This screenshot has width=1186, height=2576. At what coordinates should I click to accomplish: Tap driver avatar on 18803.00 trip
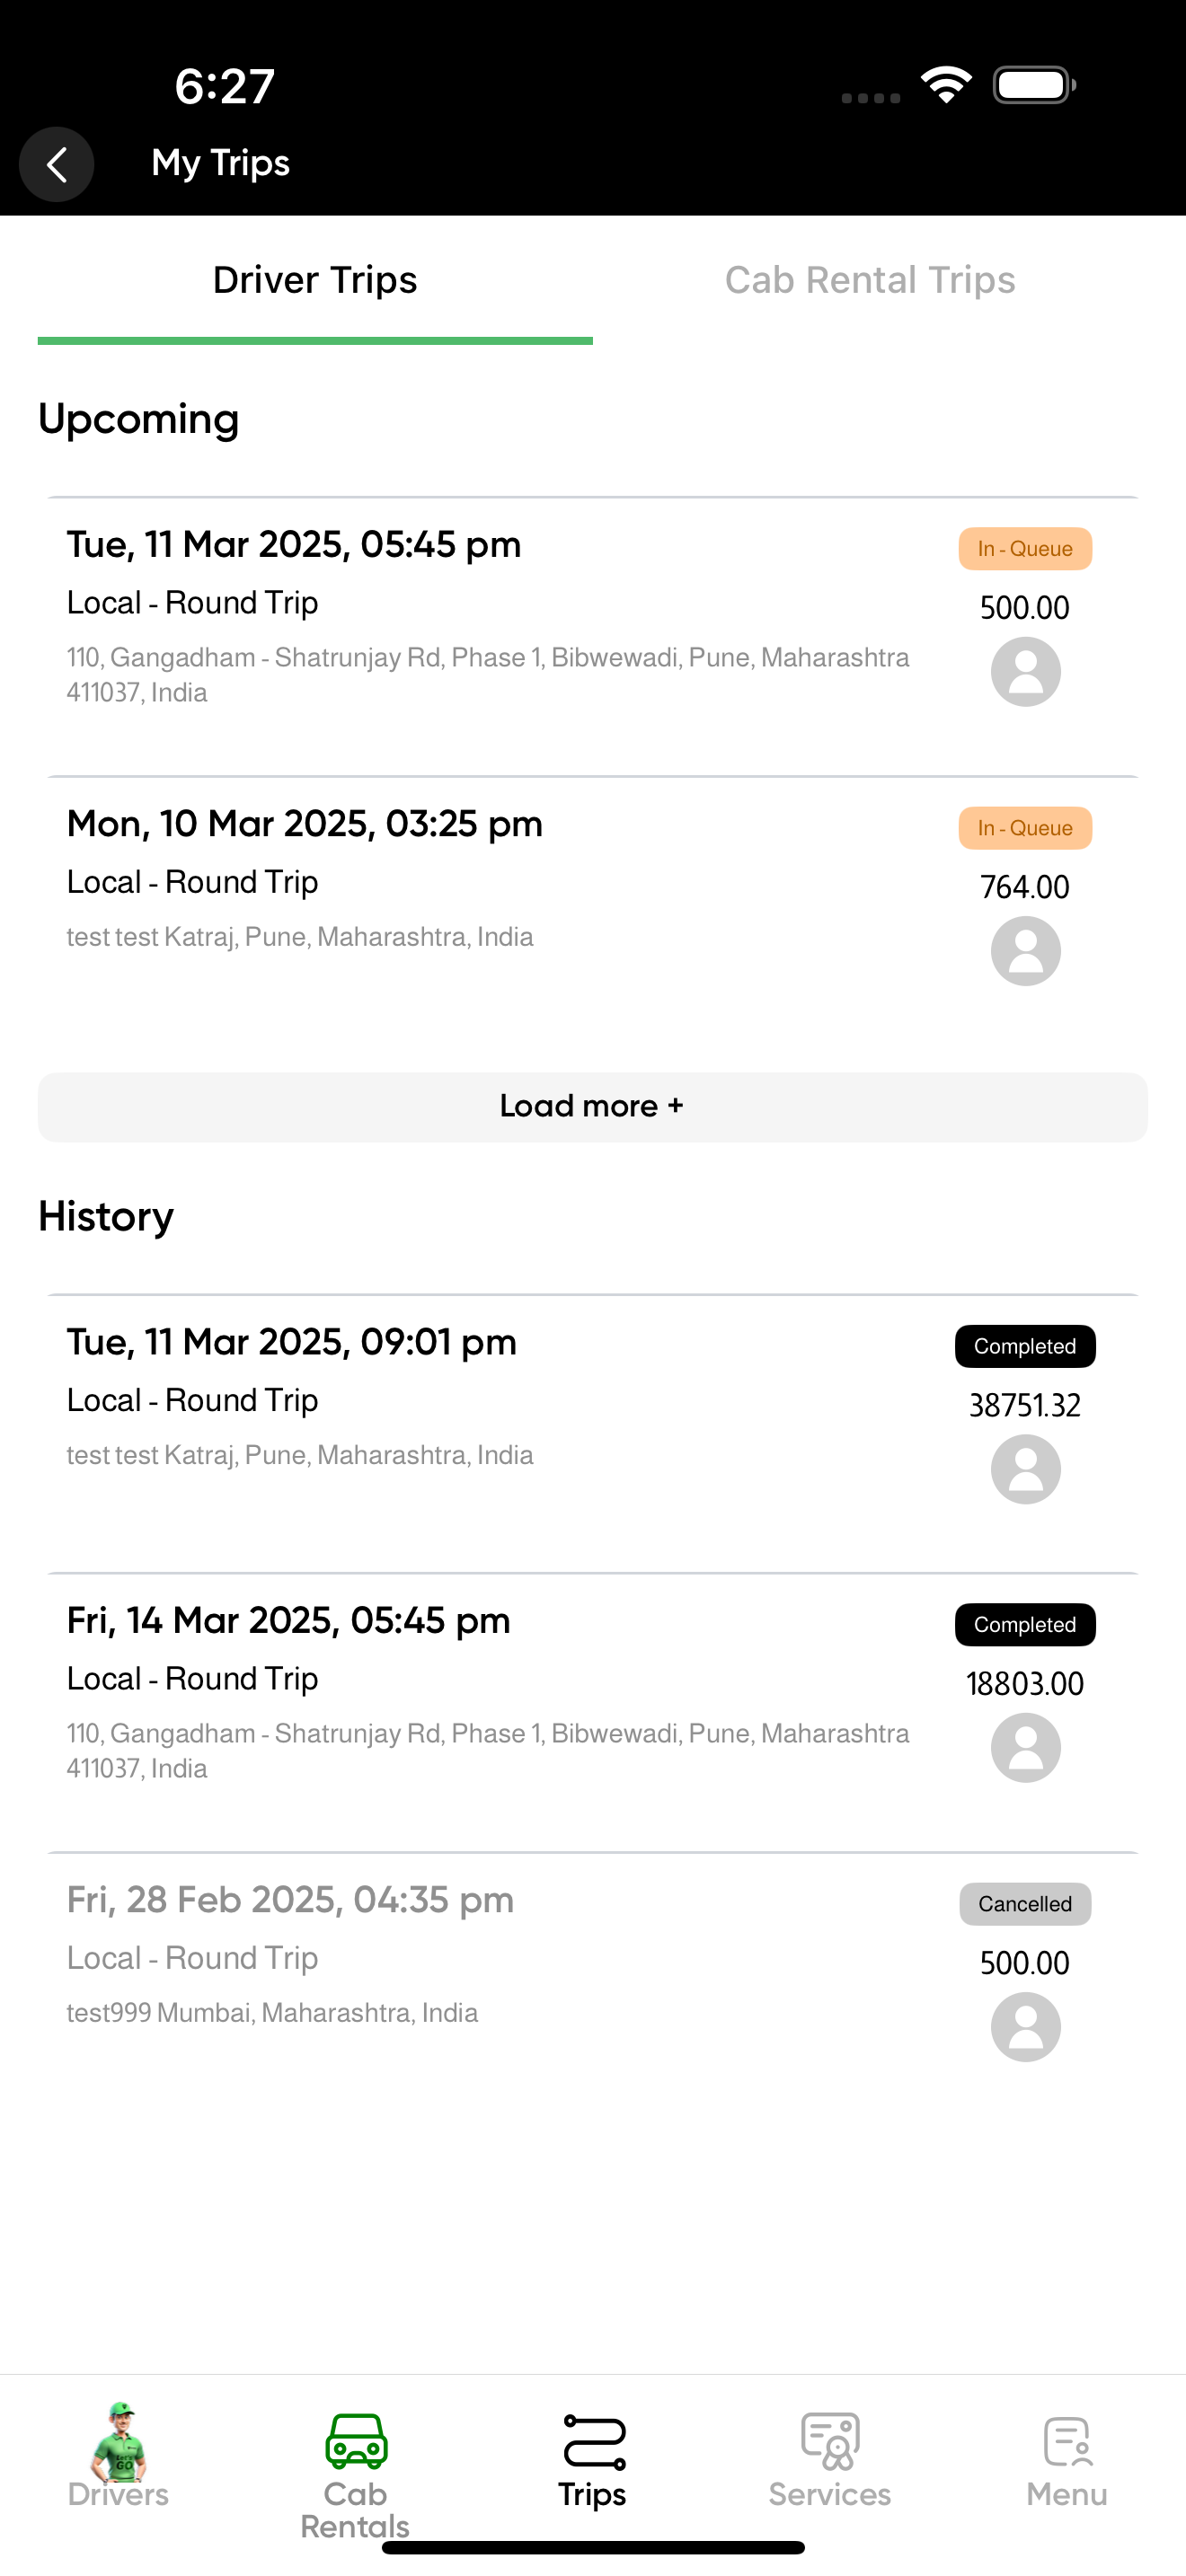[1025, 1748]
